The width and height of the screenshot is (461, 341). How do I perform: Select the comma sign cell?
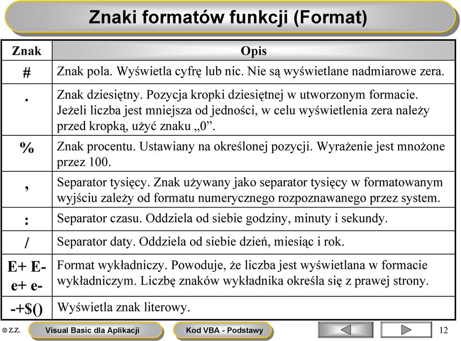(x=27, y=190)
